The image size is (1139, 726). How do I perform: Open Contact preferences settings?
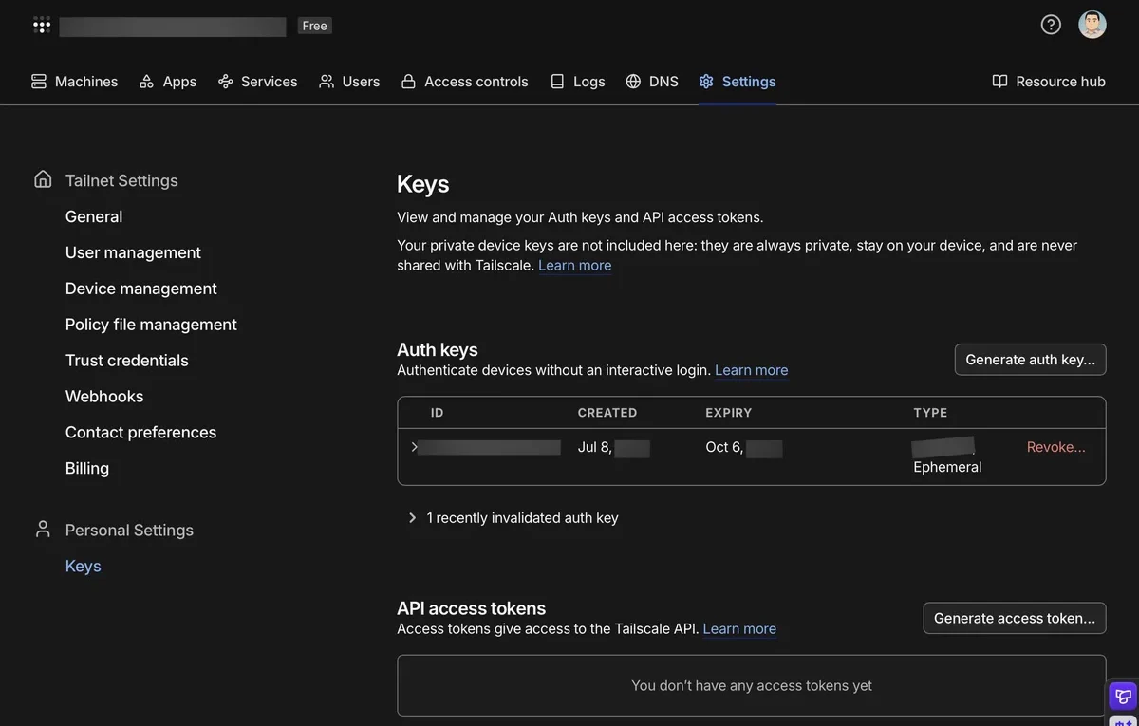click(x=140, y=433)
